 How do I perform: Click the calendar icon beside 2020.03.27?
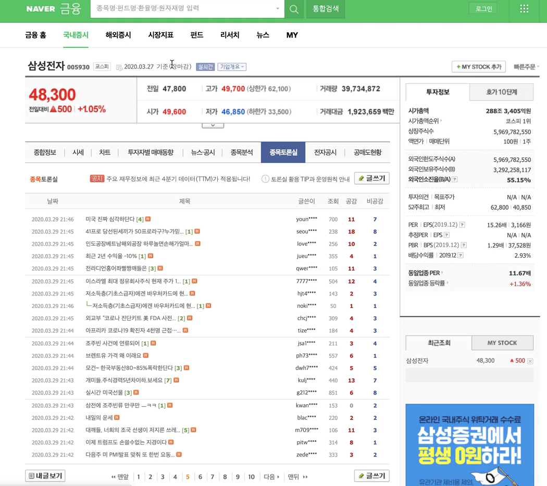pos(119,67)
